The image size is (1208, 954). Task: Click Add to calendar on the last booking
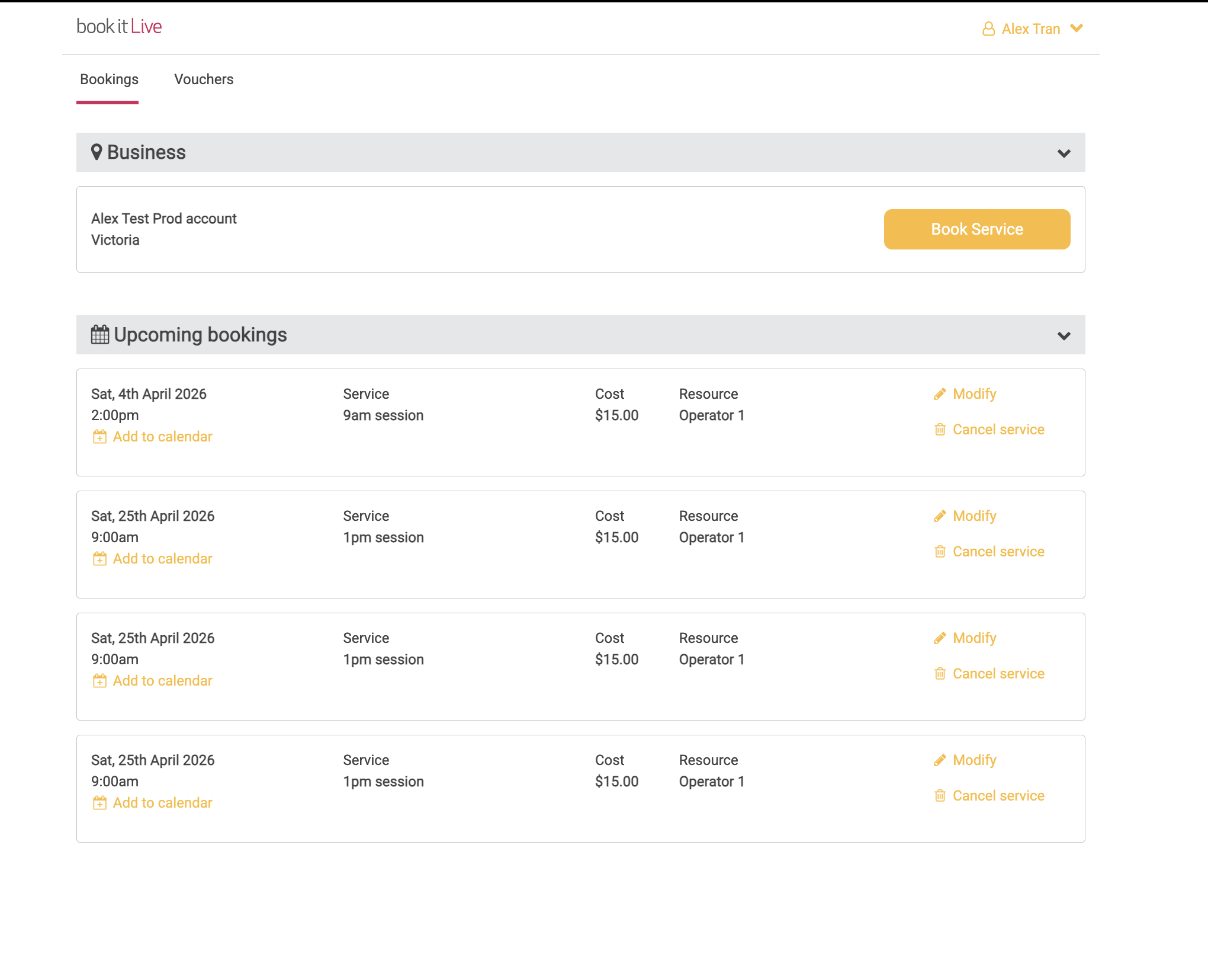click(162, 803)
